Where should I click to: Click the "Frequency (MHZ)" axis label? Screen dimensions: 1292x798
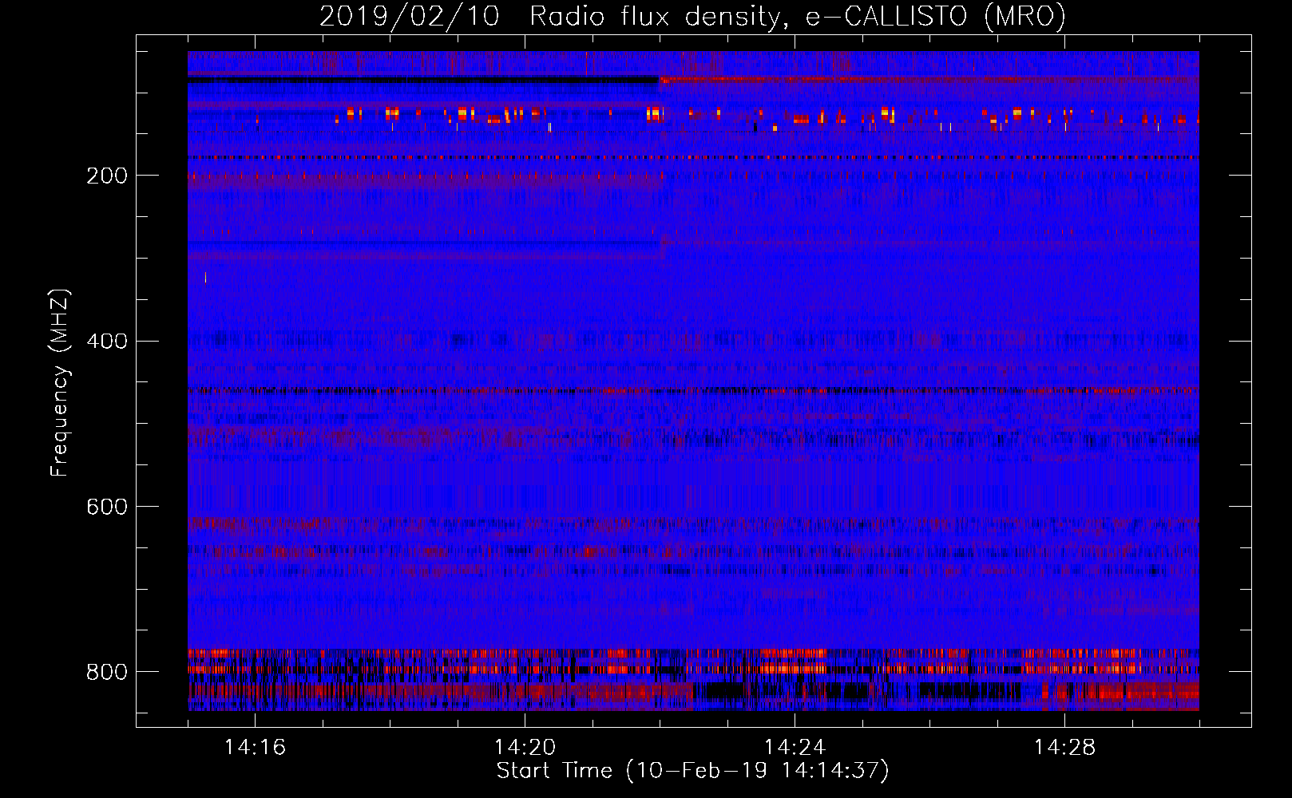pyautogui.click(x=60, y=383)
